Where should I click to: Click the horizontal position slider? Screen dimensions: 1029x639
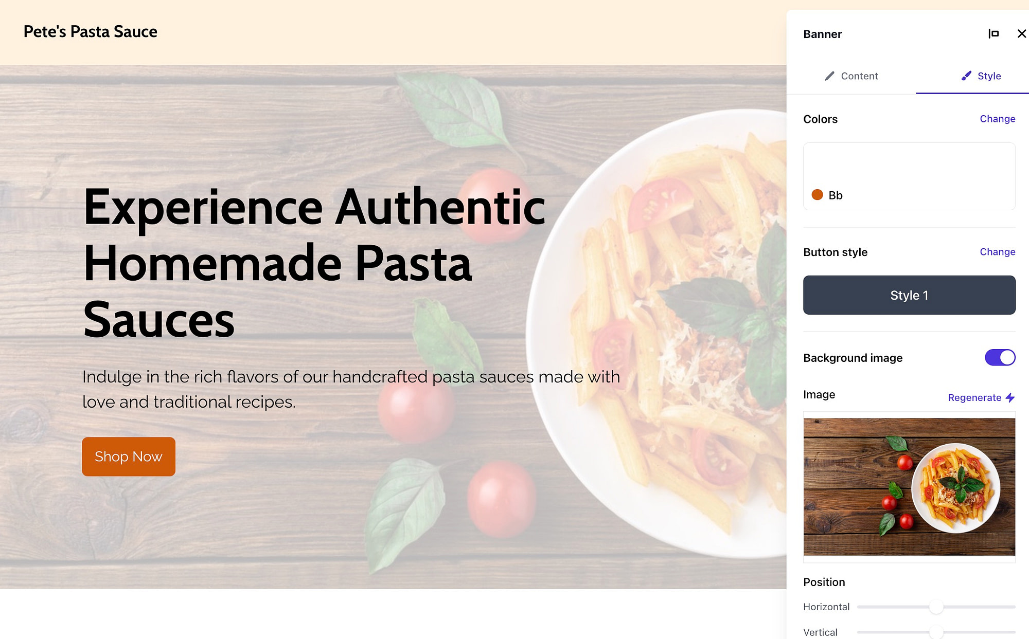click(x=935, y=607)
